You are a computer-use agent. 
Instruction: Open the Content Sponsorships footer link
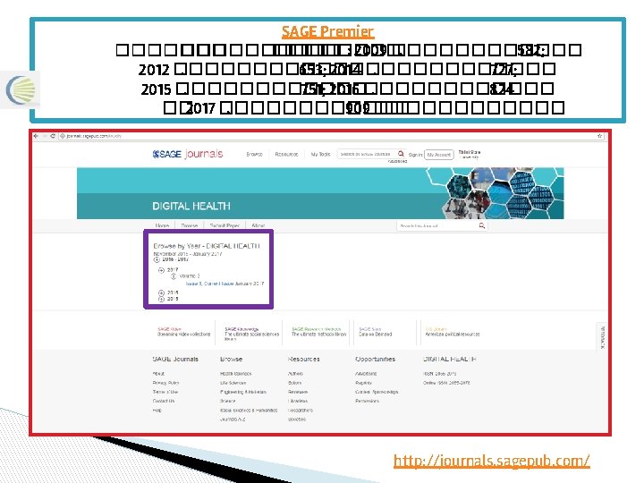point(377,392)
